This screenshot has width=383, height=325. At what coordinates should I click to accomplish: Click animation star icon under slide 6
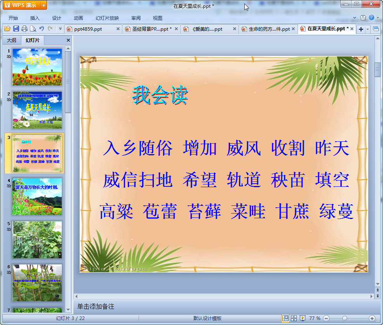point(9,273)
